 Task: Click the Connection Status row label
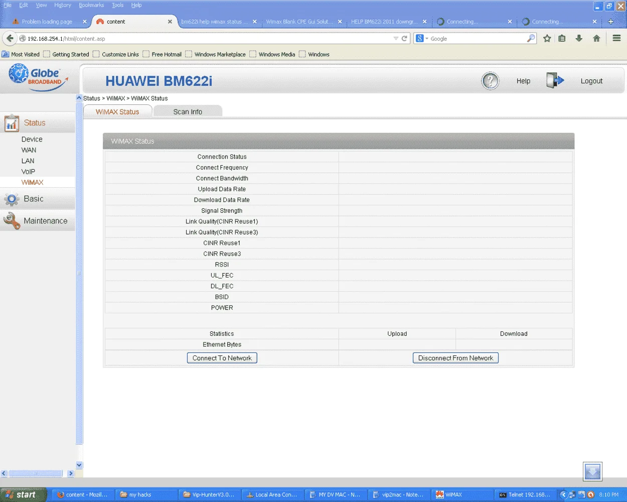(222, 157)
